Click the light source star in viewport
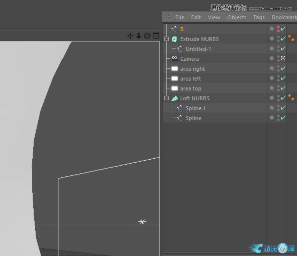 click(x=142, y=221)
